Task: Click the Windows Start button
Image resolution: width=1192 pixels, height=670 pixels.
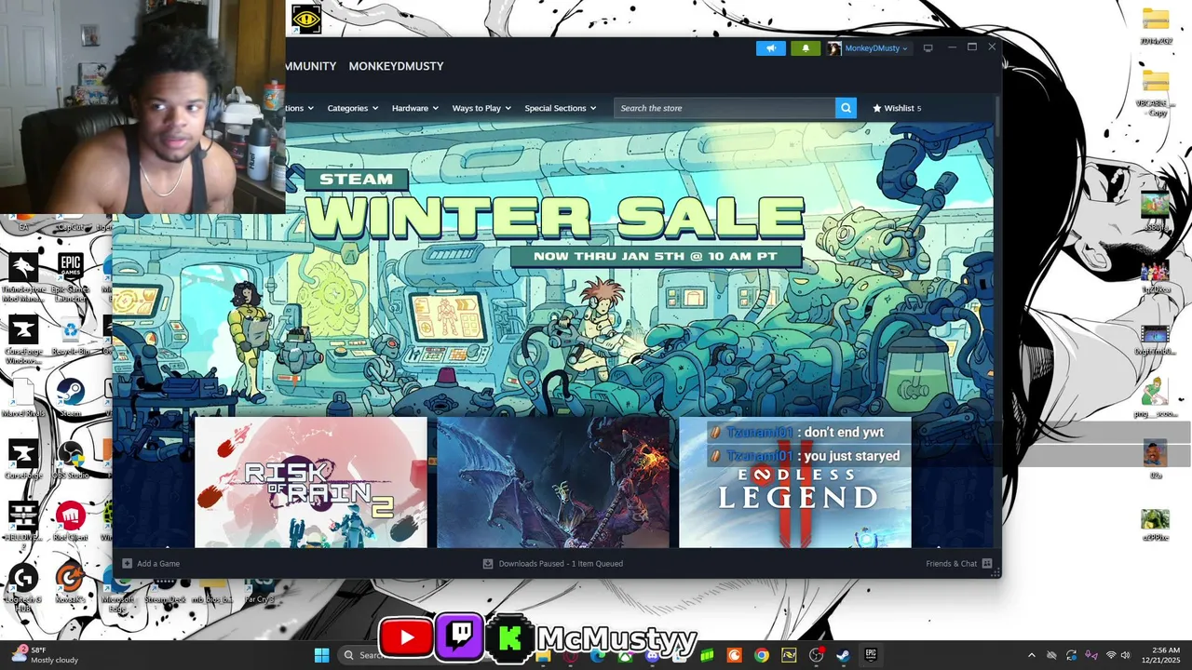Action: 321,655
